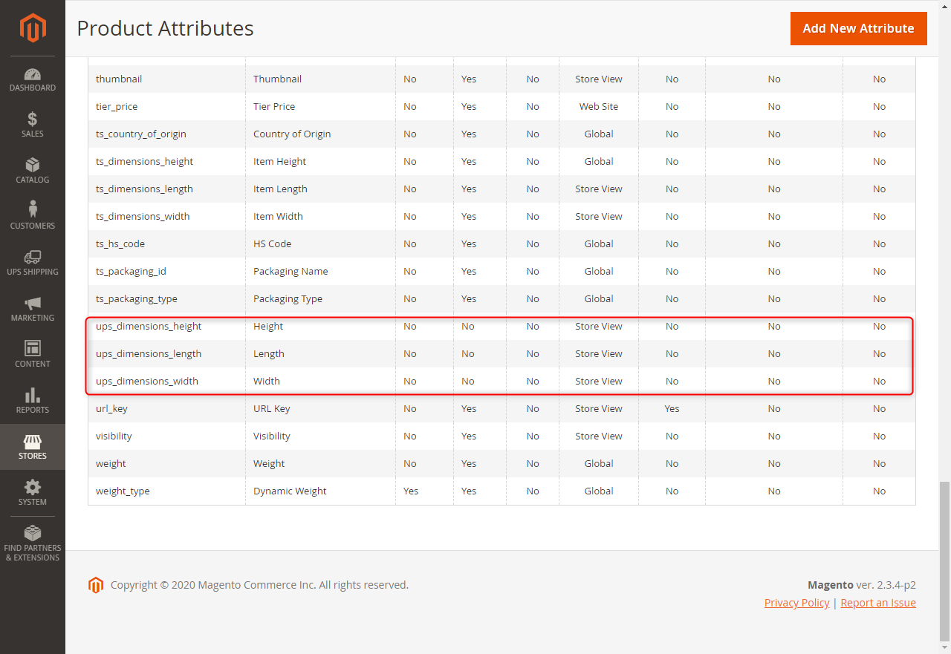Click the Item Width label
Viewport: 951px width, 654px height.
tap(278, 216)
